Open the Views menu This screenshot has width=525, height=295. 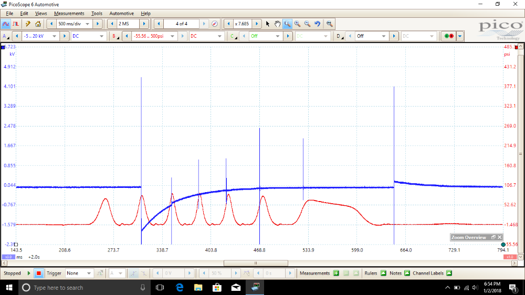pos(41,14)
